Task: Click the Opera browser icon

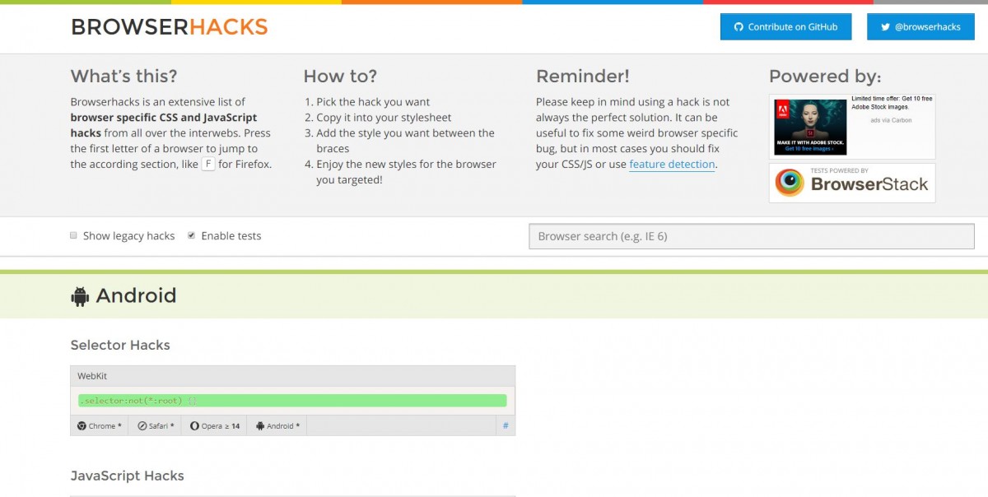Action: [194, 426]
